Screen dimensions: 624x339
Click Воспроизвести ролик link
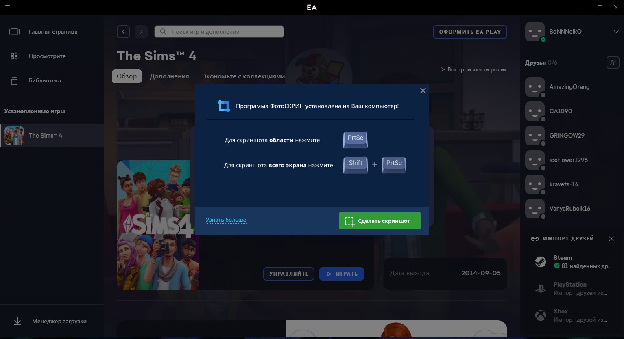tap(473, 69)
